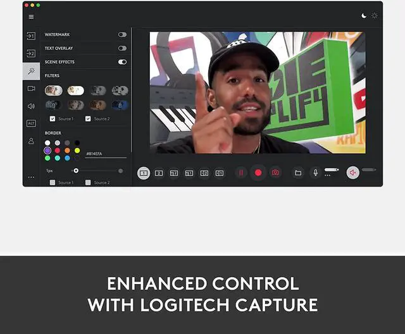Start recording with the red button
This screenshot has width=405, height=334.
[258, 173]
